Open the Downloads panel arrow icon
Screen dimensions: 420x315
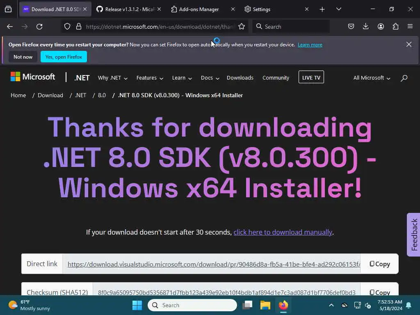[365, 26]
